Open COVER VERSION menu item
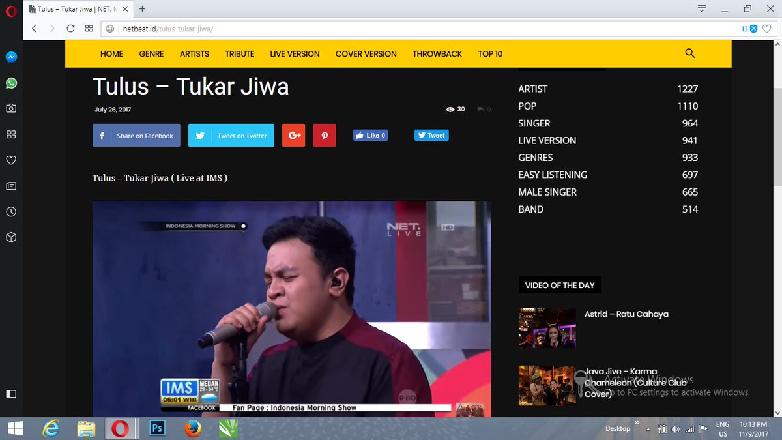Viewport: 782px width, 440px height. pyautogui.click(x=366, y=54)
